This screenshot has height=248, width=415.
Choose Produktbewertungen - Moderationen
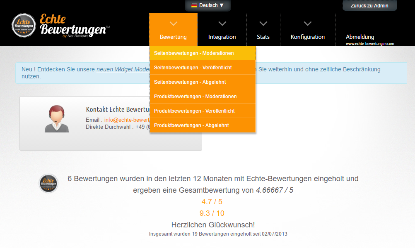[203, 97]
